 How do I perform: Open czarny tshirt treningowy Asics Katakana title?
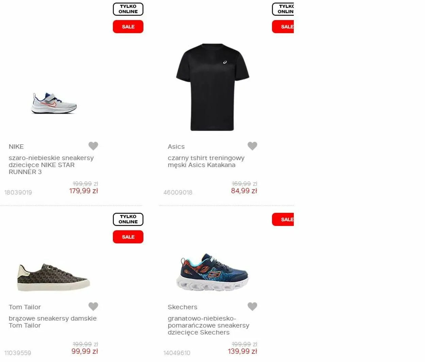pyautogui.click(x=206, y=162)
